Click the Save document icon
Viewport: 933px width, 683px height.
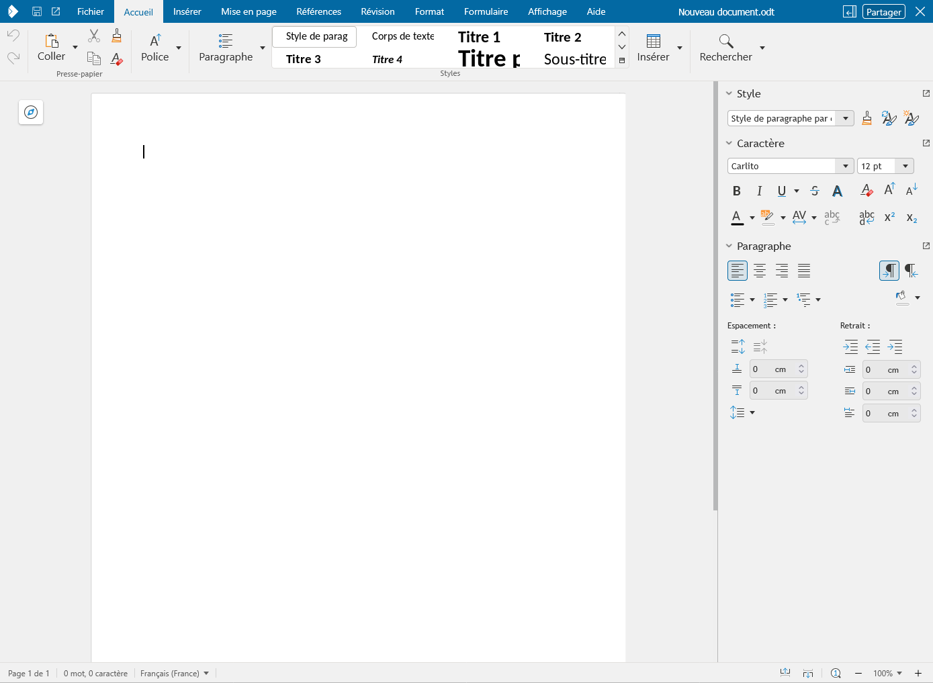37,11
